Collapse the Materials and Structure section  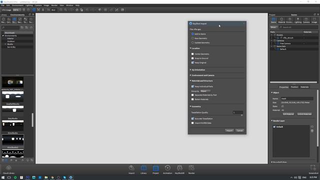pyautogui.click(x=190, y=81)
